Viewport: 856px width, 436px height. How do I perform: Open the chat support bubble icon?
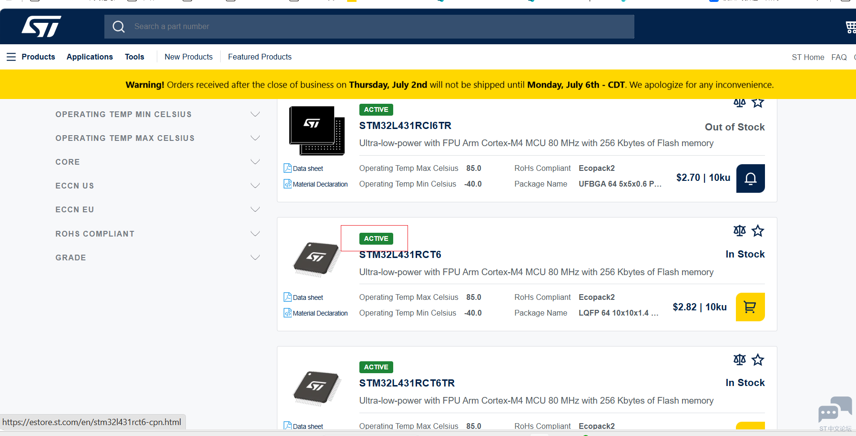[835, 409]
